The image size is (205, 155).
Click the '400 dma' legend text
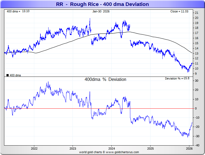[x=15, y=75]
